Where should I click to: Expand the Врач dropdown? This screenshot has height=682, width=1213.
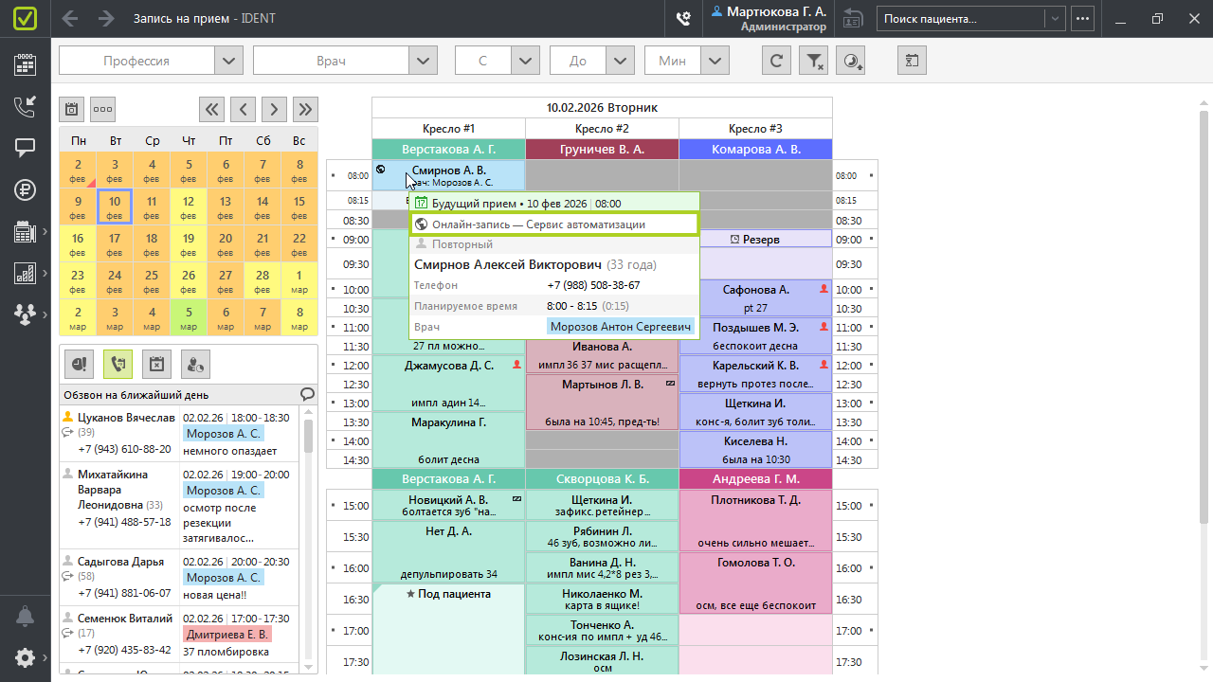[423, 61]
